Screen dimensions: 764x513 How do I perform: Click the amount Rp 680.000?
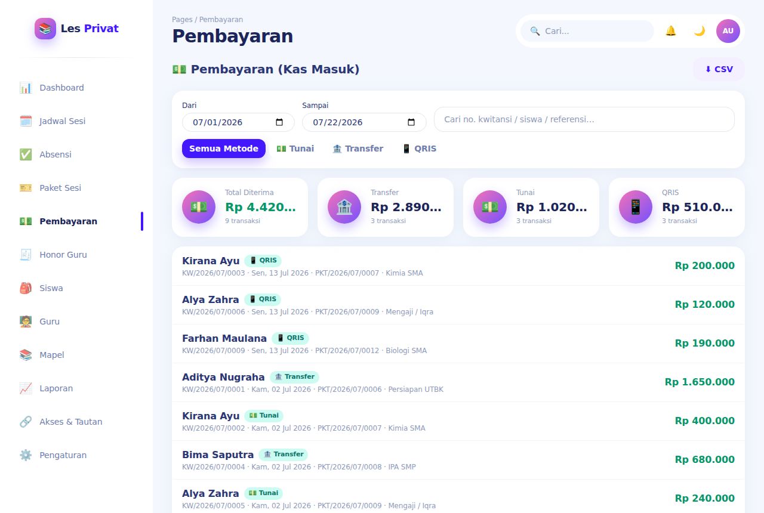point(705,460)
